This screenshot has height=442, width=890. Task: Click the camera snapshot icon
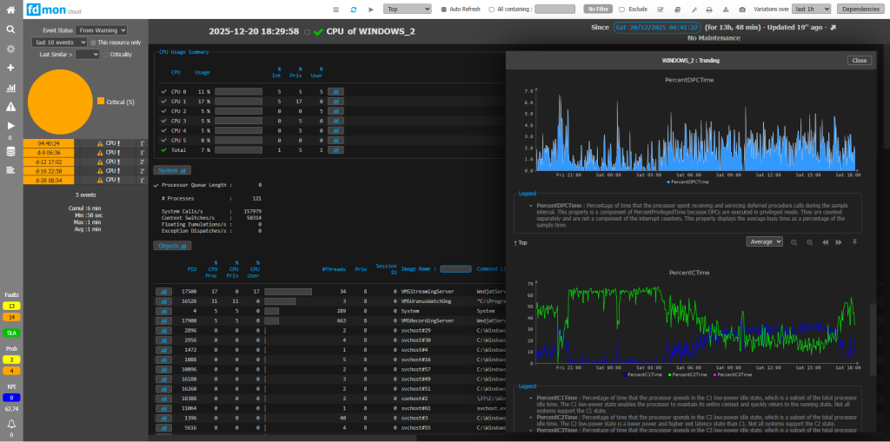pyautogui.click(x=741, y=9)
